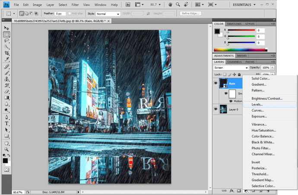
Task: Click the foreground color swatch in toolbox
Action: tap(5, 160)
